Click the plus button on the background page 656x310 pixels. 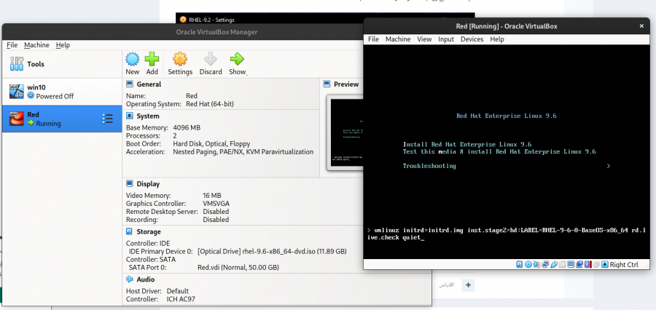[468, 285]
